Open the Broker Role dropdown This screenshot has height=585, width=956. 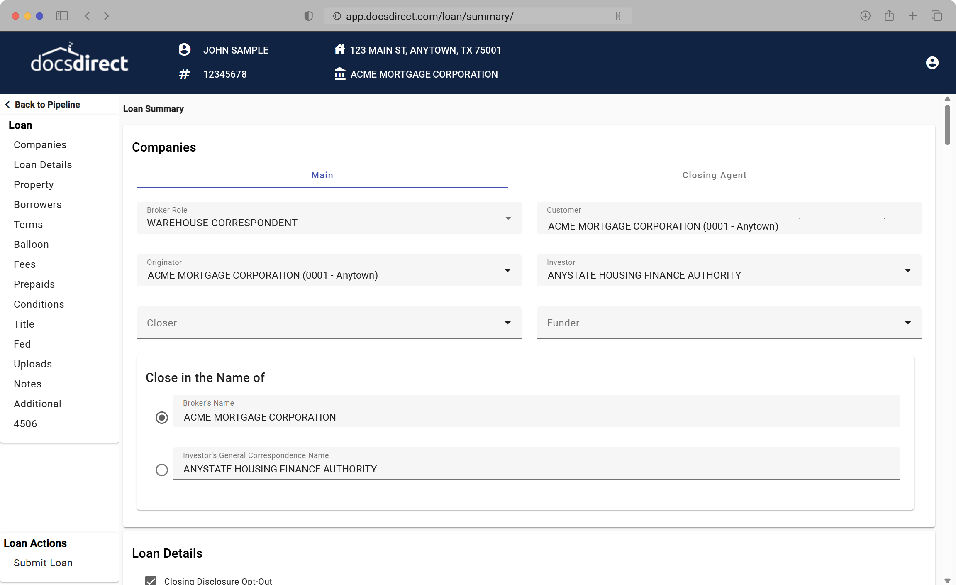coord(329,218)
